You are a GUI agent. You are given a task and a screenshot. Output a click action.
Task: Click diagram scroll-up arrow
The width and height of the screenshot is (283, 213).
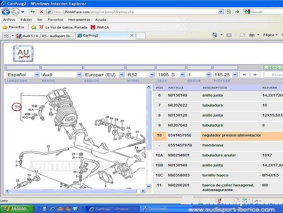tap(149, 87)
